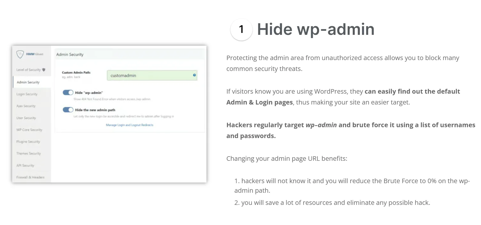Click the blue help icon in admin path field
The height and width of the screenshot is (225, 481).
coord(194,75)
